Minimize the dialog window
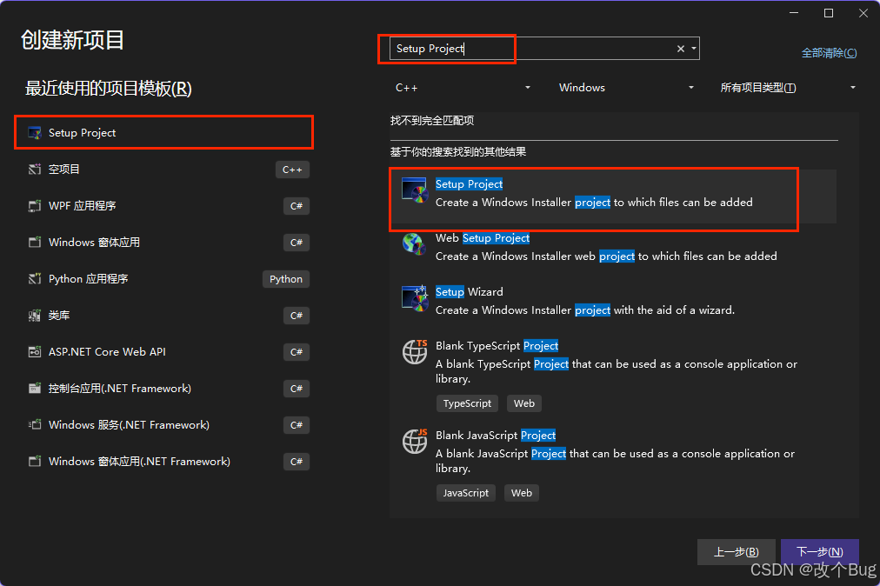Screen dimensions: 880x586 pyautogui.click(x=794, y=13)
